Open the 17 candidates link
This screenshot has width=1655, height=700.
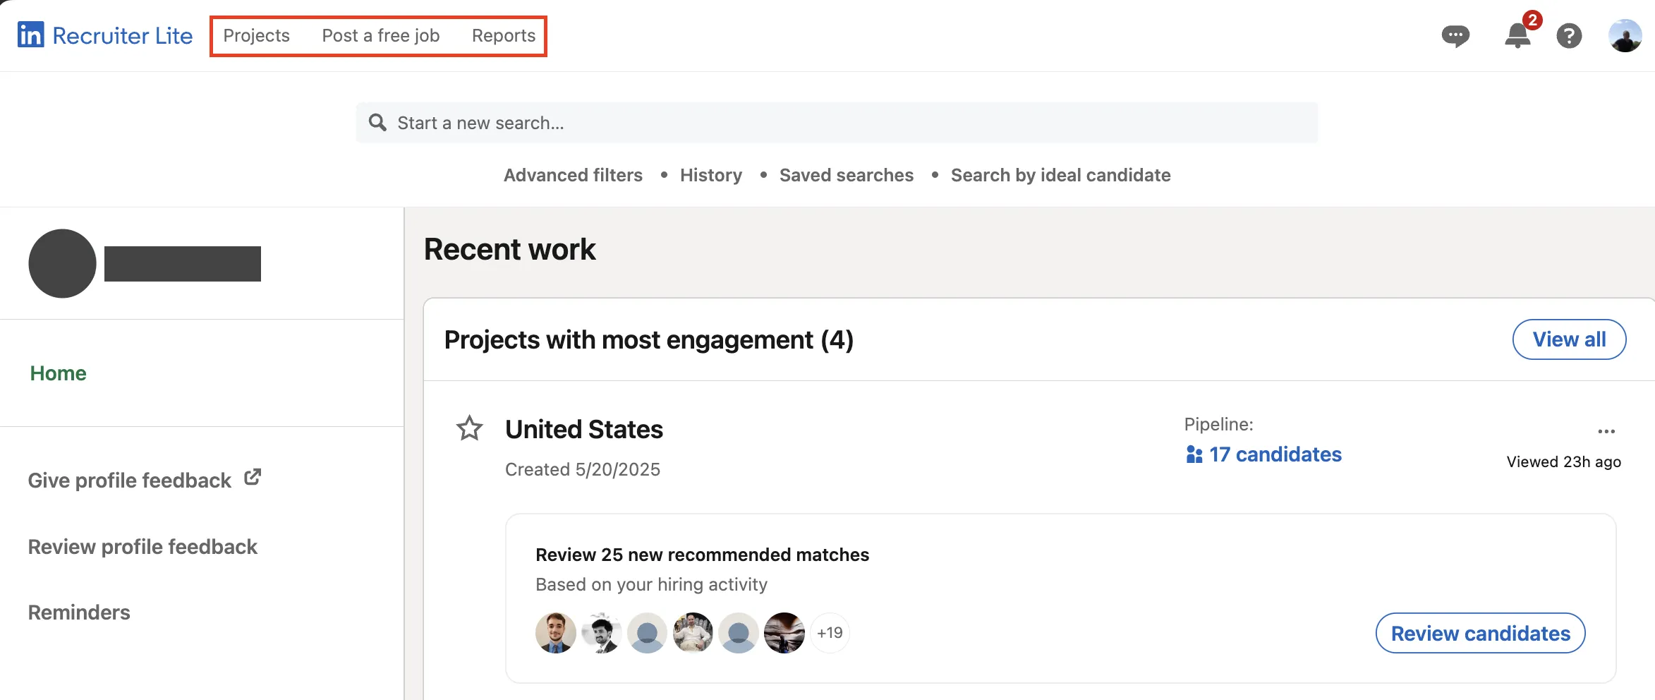(x=1275, y=454)
